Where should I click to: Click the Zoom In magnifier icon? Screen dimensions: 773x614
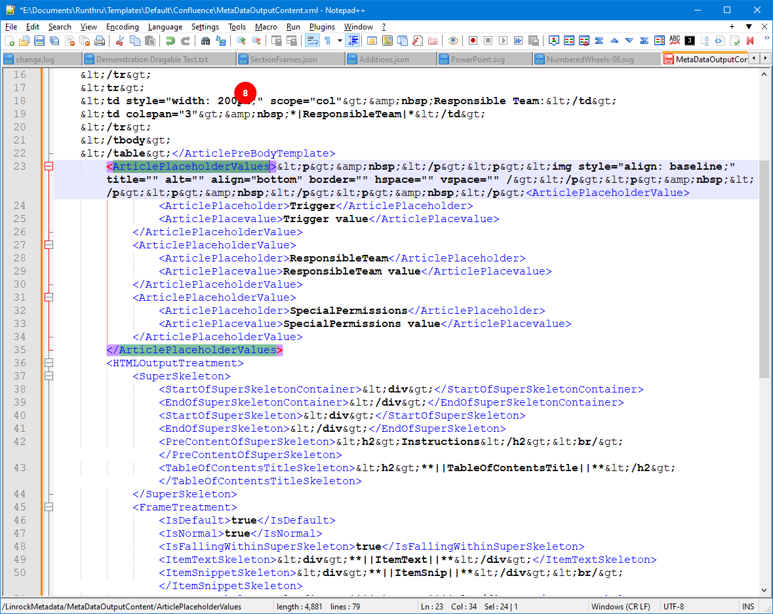tap(241, 41)
